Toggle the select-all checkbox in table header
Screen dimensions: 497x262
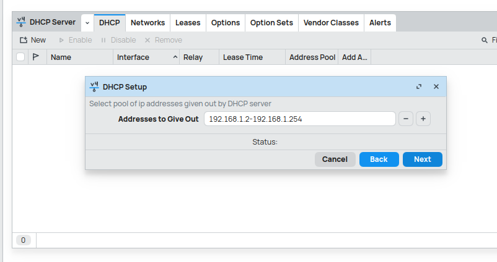point(20,57)
